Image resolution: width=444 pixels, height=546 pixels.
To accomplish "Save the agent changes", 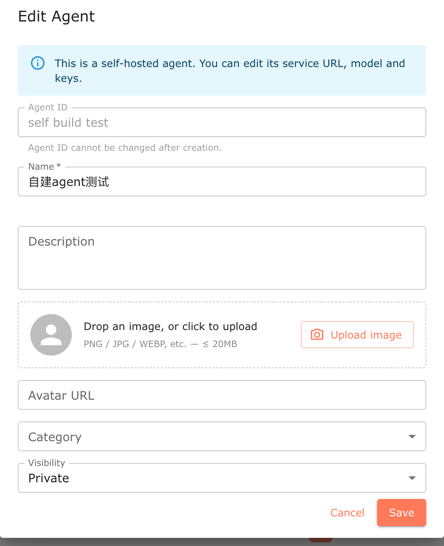I will pyautogui.click(x=401, y=513).
